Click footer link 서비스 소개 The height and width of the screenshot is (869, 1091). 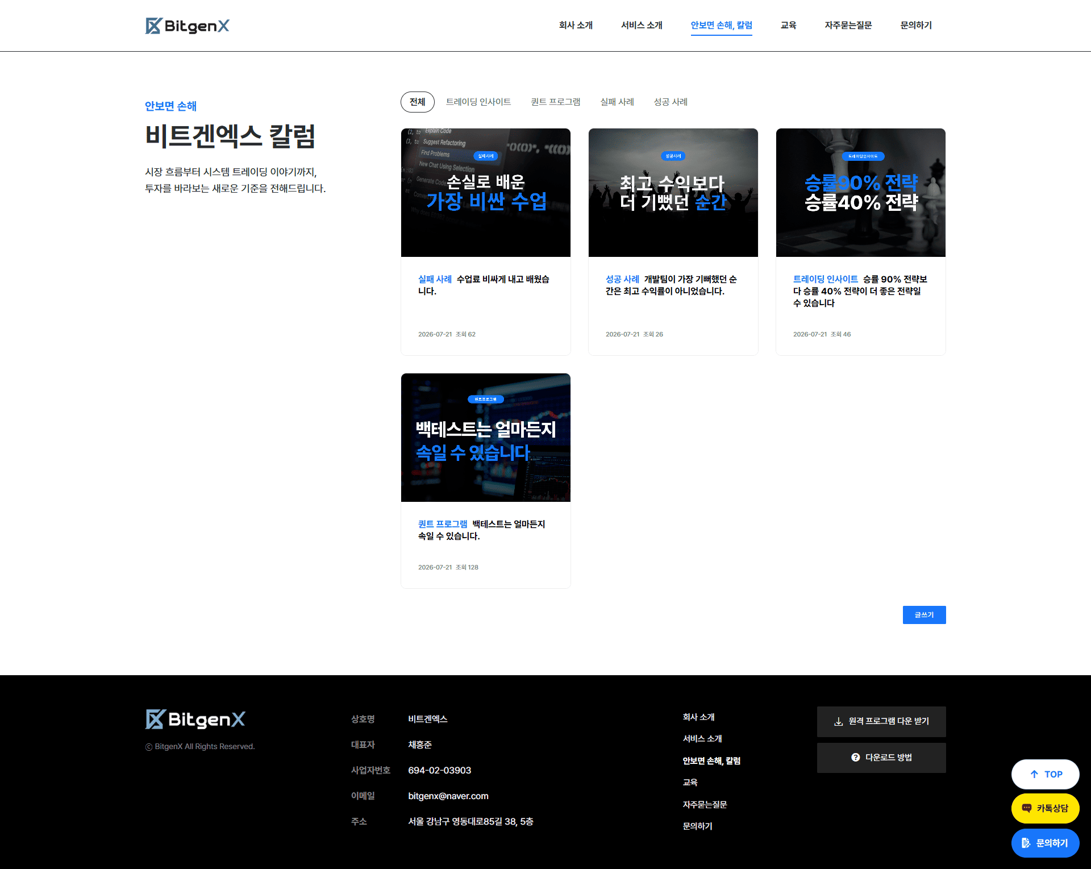point(702,739)
